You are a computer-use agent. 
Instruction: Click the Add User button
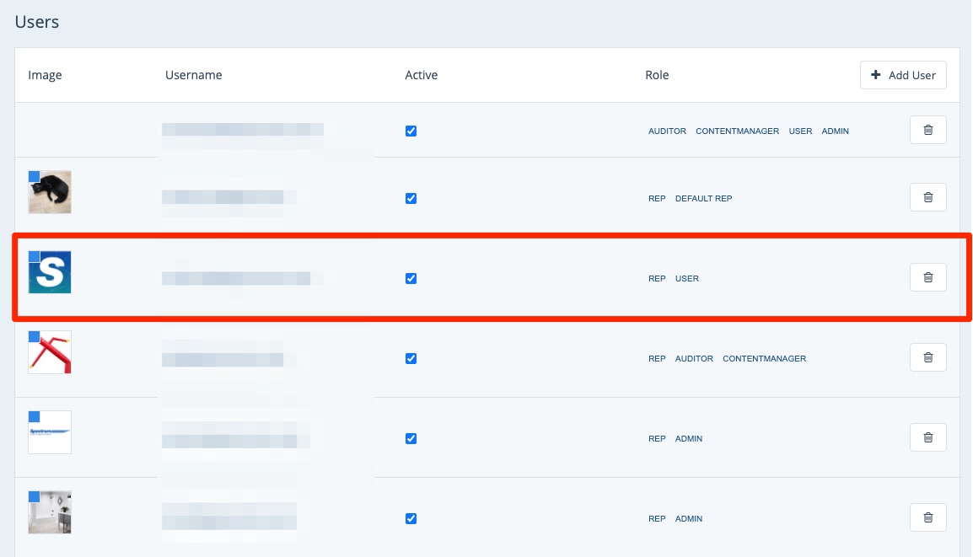pyautogui.click(x=903, y=75)
